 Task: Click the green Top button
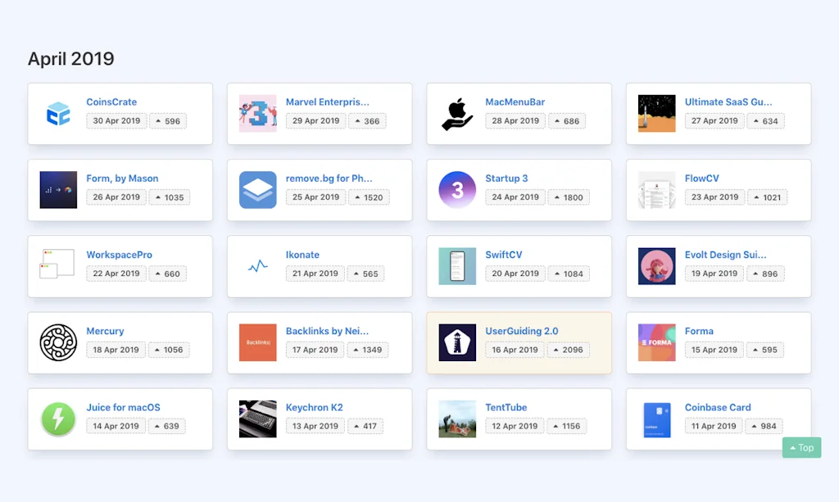[801, 448]
